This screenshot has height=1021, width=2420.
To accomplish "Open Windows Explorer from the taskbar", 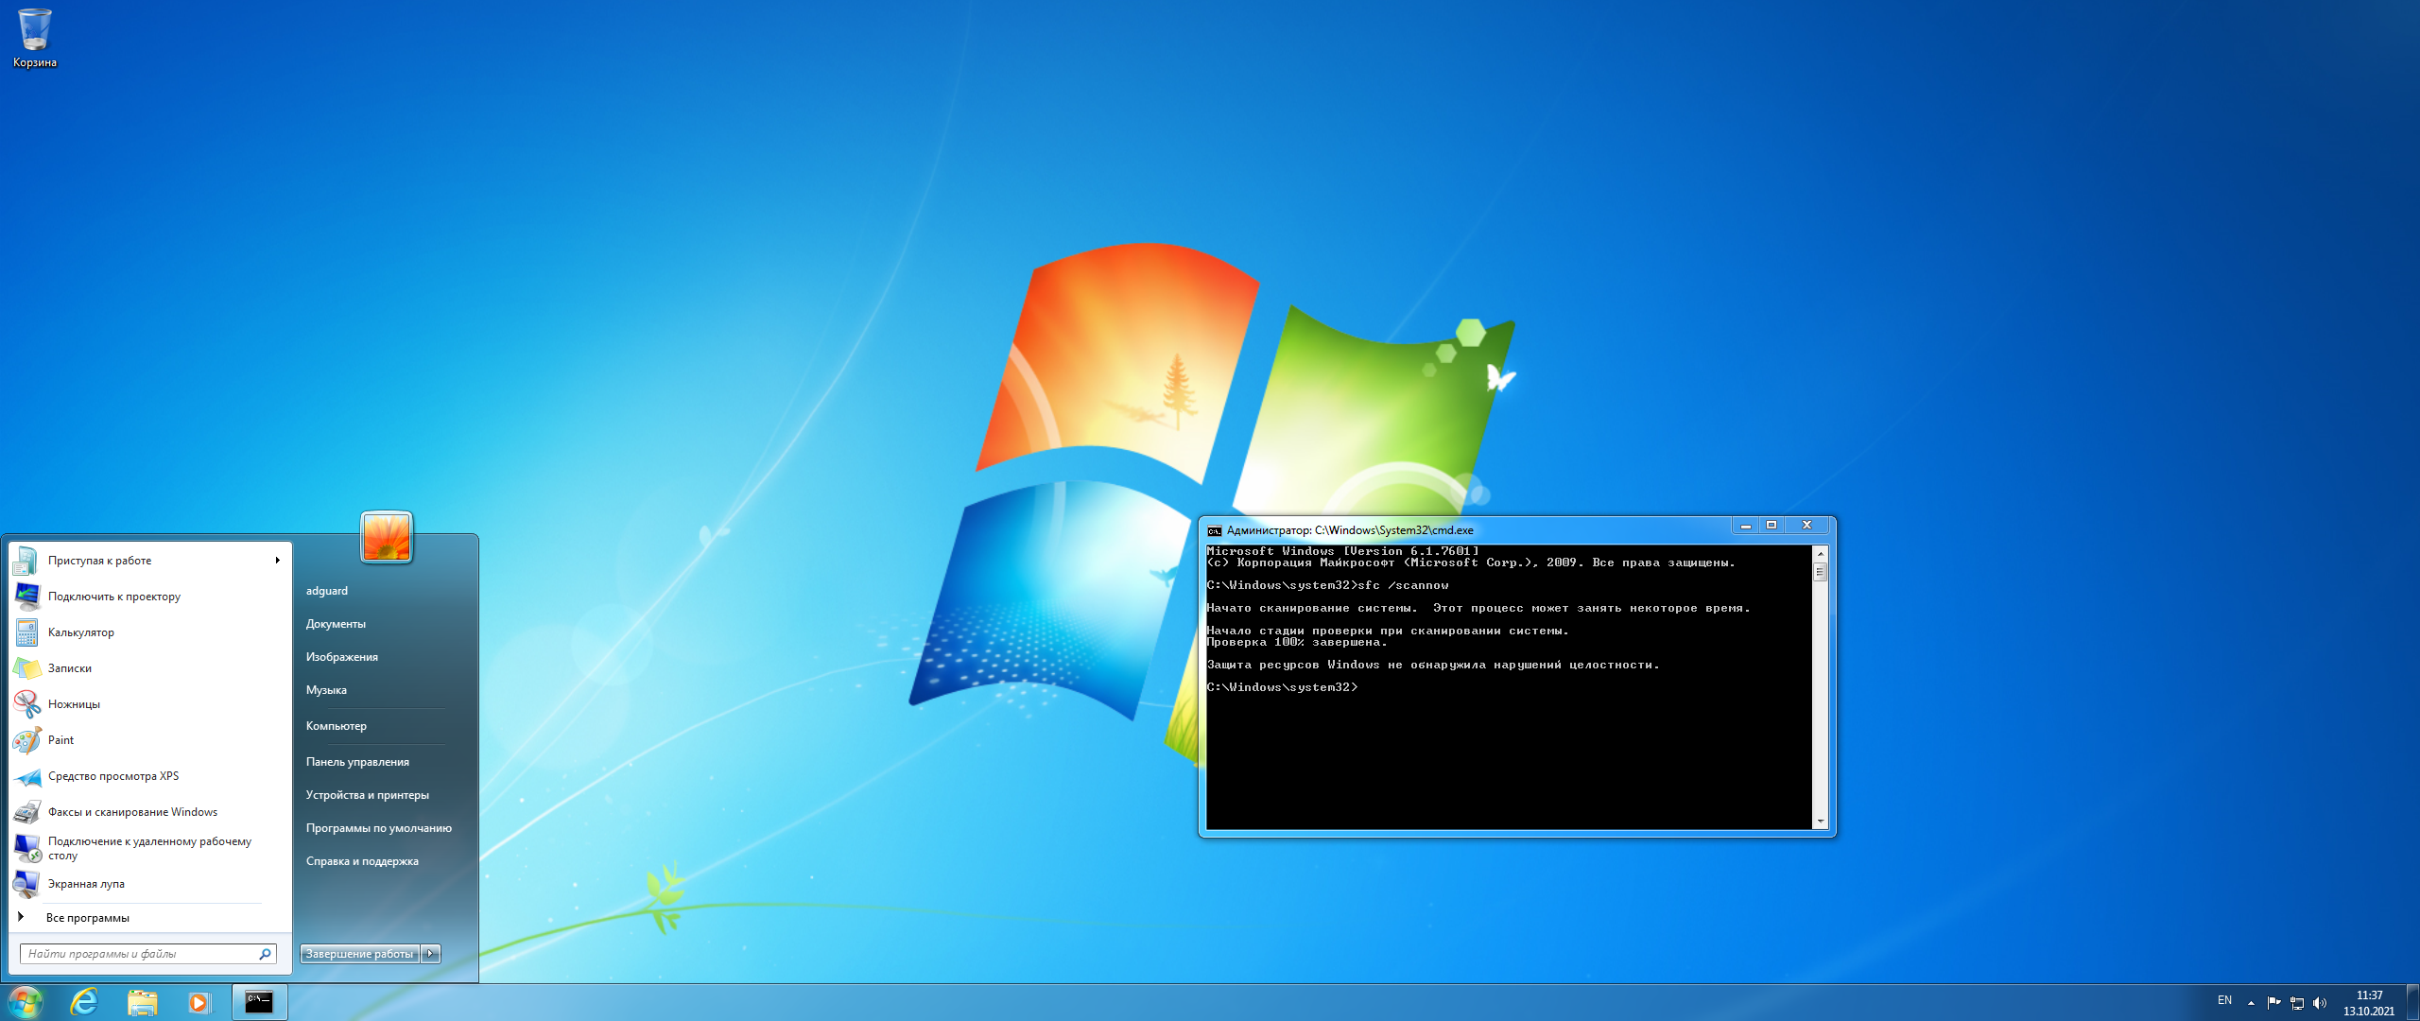I will coord(142,1002).
